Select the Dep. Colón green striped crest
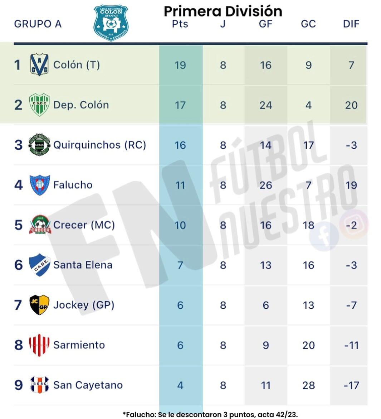Screen dimensions: 381x419 (x=39, y=105)
